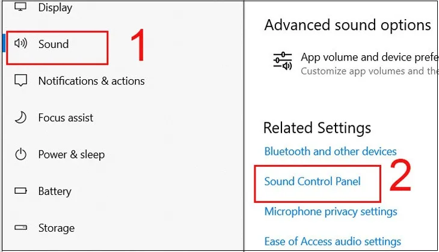Click the Sound speaker icon
Image resolution: width=439 pixels, height=252 pixels.
(21, 44)
